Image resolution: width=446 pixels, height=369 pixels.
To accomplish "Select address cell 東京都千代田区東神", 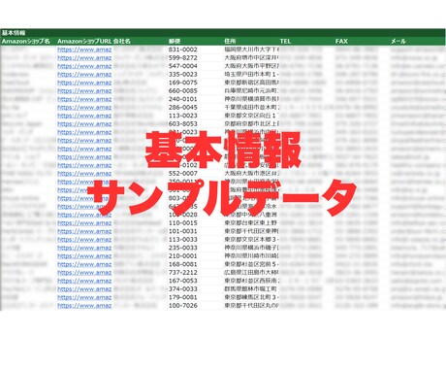I will coord(251,231).
